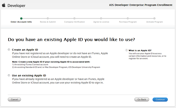Click the Review & Submit step

48,22
